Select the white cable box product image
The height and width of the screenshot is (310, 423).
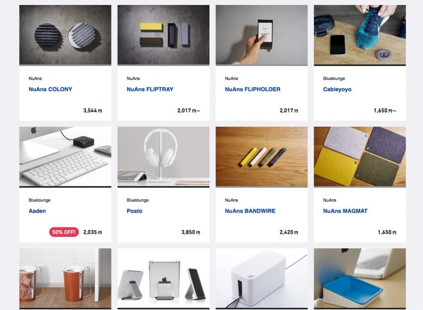tap(262, 279)
